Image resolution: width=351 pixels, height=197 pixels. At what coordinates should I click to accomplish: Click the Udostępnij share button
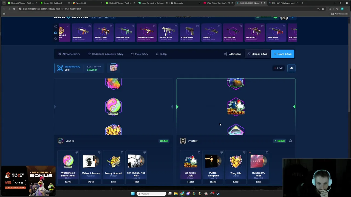233,54
